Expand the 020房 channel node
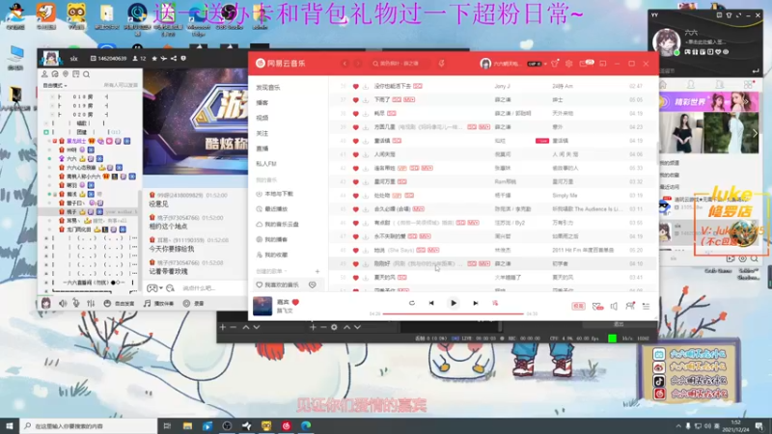Viewport: 772px width, 434px height. (52, 115)
